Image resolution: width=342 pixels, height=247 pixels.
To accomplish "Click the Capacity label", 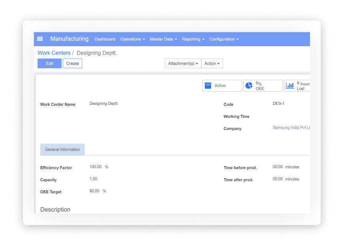I will pyautogui.click(x=48, y=180).
